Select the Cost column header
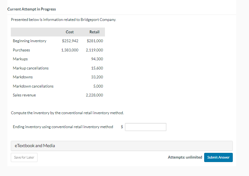 70,32
